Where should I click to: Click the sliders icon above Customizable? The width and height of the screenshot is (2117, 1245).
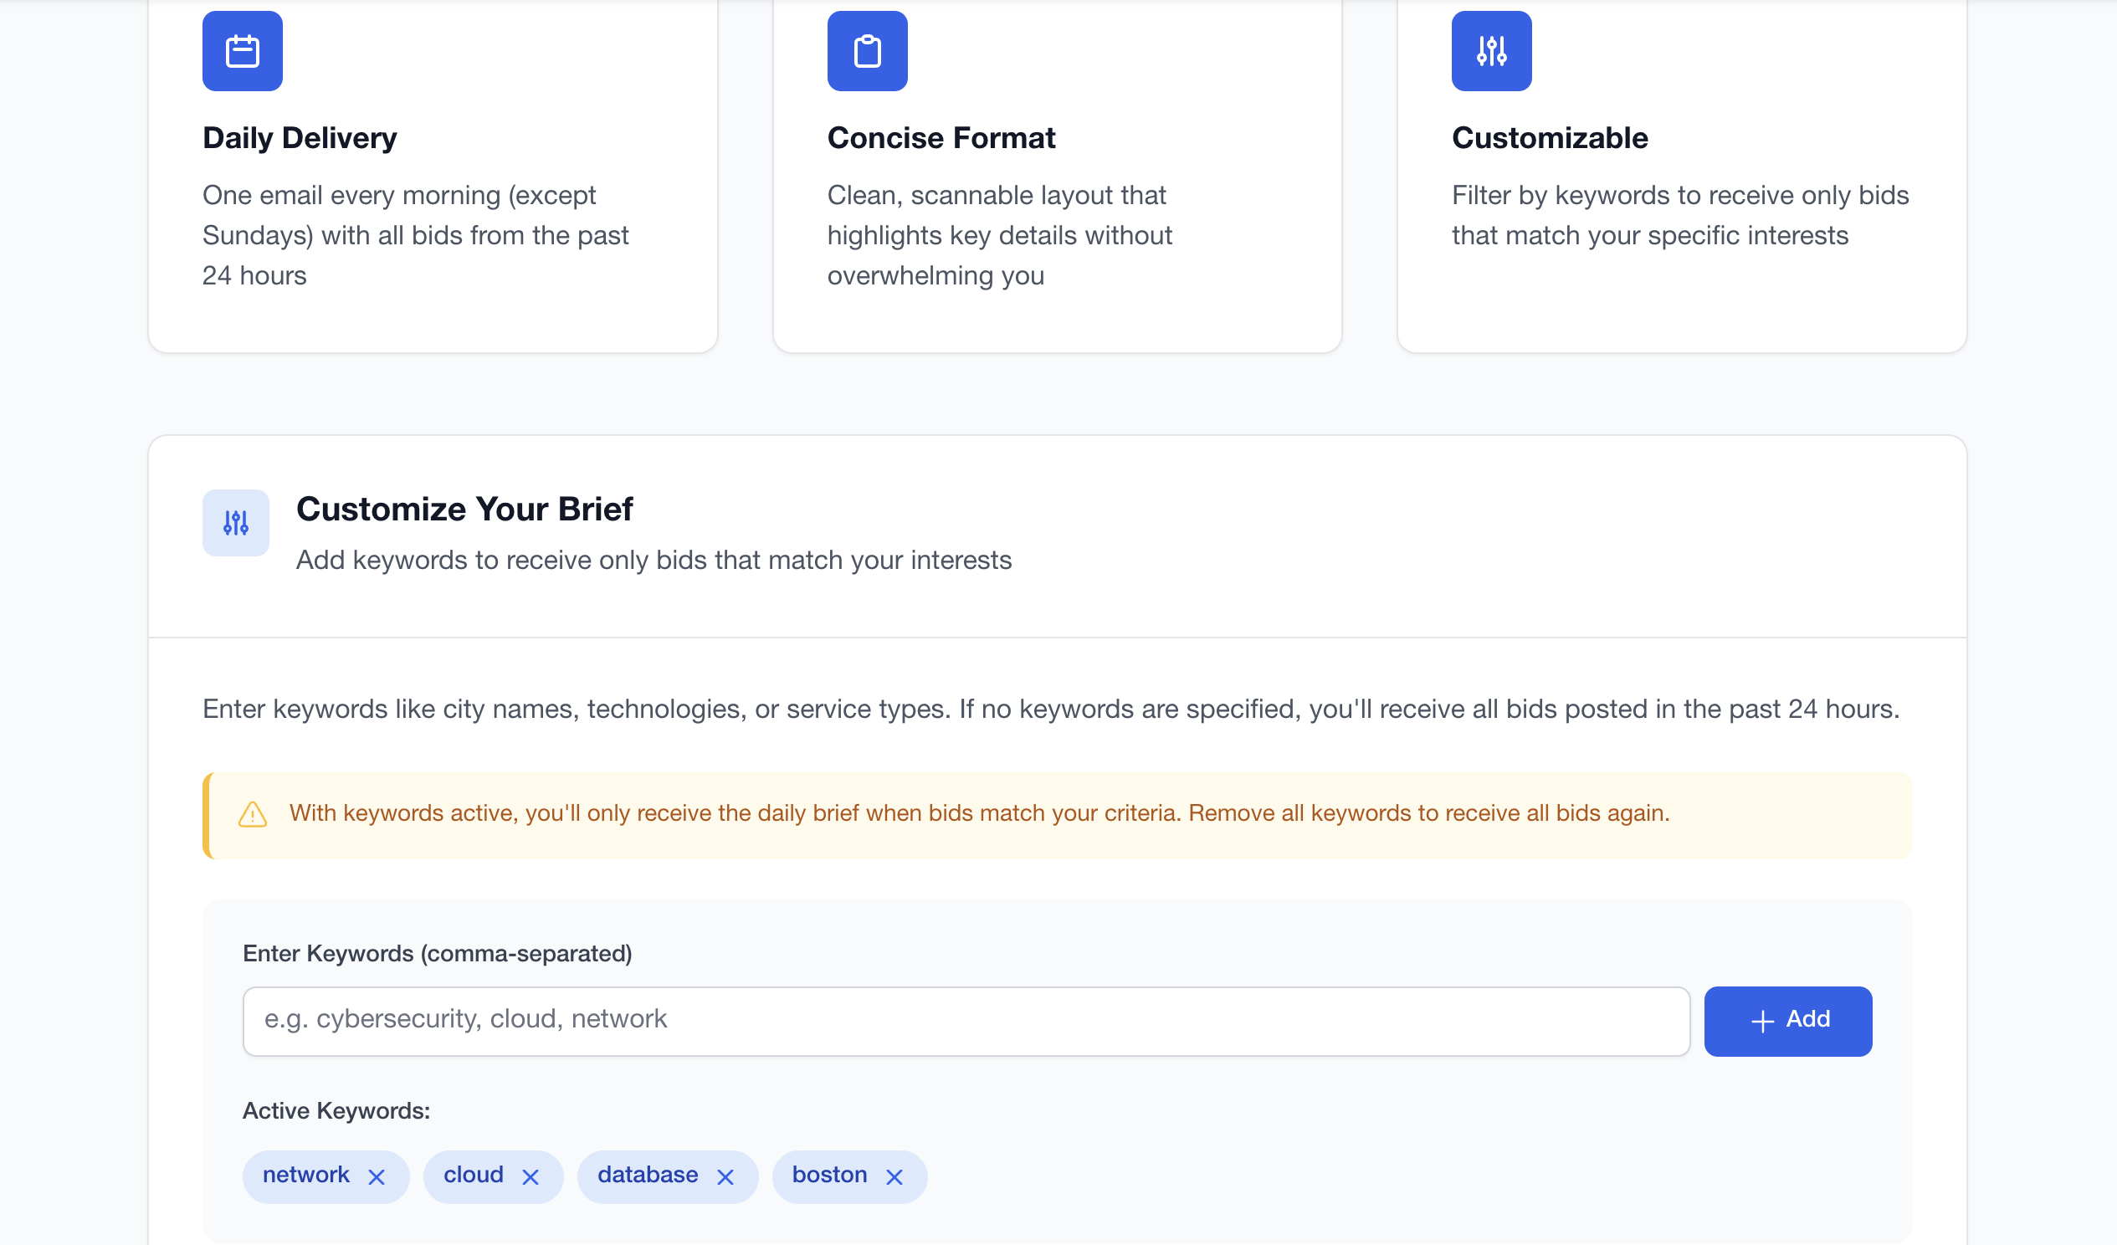point(1491,51)
